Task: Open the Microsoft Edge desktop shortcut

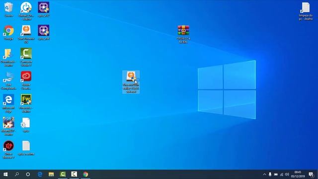Action: (8, 103)
